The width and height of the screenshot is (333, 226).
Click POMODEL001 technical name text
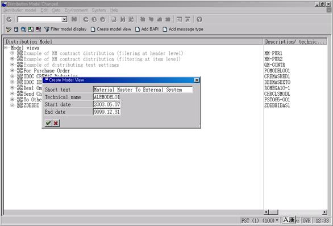pos(277,71)
